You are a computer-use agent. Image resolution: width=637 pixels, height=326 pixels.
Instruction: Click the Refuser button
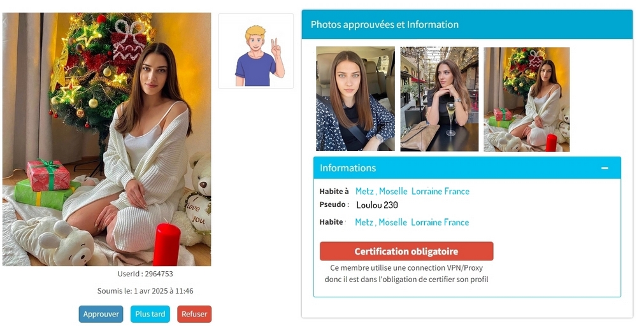194,314
